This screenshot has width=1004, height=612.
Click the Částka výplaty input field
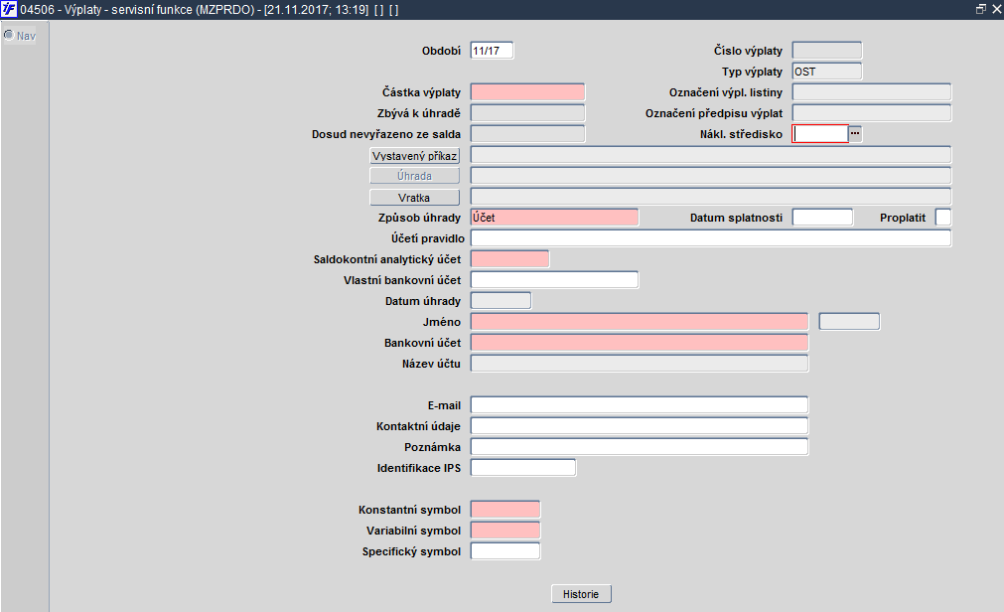(527, 92)
